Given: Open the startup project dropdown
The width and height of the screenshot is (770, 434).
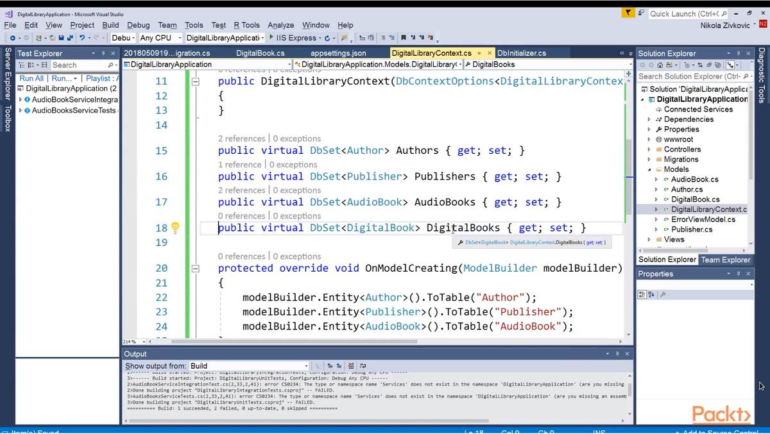Looking at the screenshot, I should point(225,38).
